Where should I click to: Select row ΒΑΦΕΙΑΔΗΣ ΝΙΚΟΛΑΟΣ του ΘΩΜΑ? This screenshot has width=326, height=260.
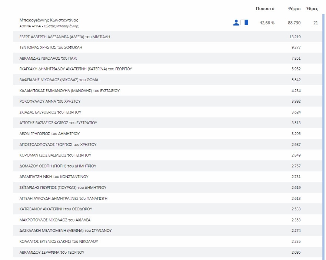click(x=59, y=80)
